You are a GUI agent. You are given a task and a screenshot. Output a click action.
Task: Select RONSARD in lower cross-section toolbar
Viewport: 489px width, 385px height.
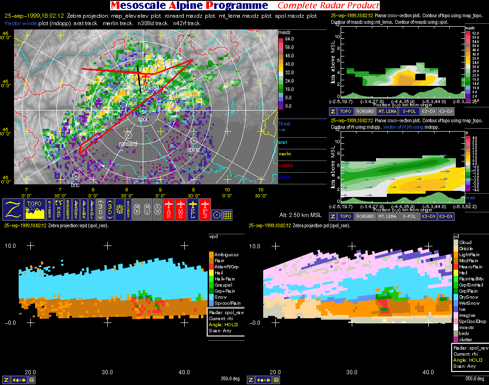coord(364,217)
